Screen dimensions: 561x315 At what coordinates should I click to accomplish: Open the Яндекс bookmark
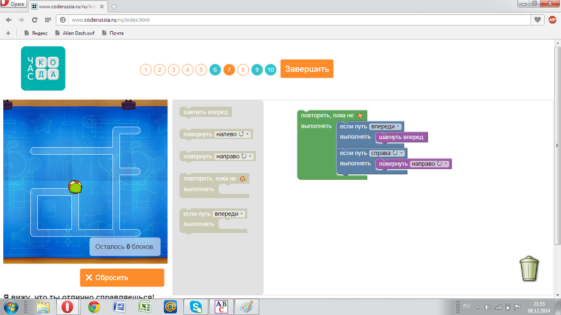[37, 33]
